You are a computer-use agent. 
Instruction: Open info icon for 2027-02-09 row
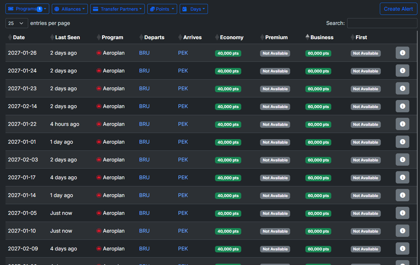pos(402,248)
